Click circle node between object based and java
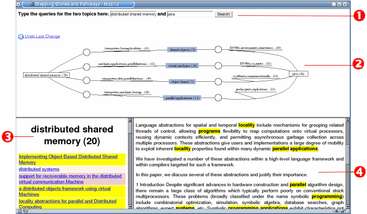The image size is (367, 214). point(218,82)
